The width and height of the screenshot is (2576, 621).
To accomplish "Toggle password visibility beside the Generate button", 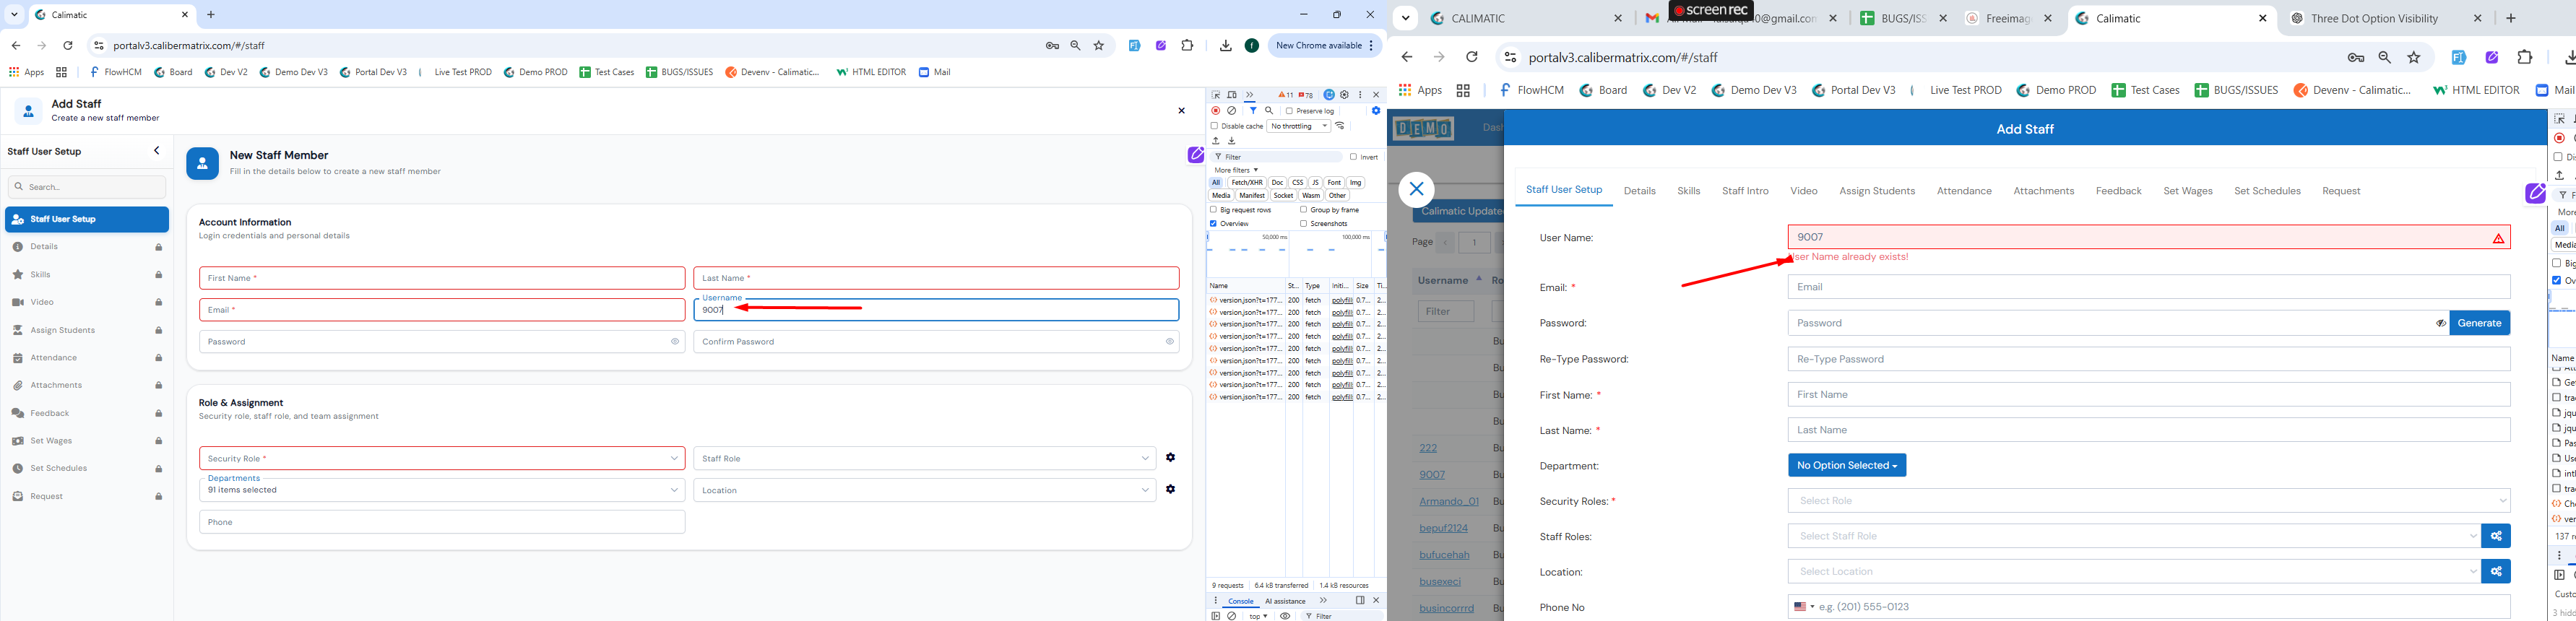I will click(2440, 323).
